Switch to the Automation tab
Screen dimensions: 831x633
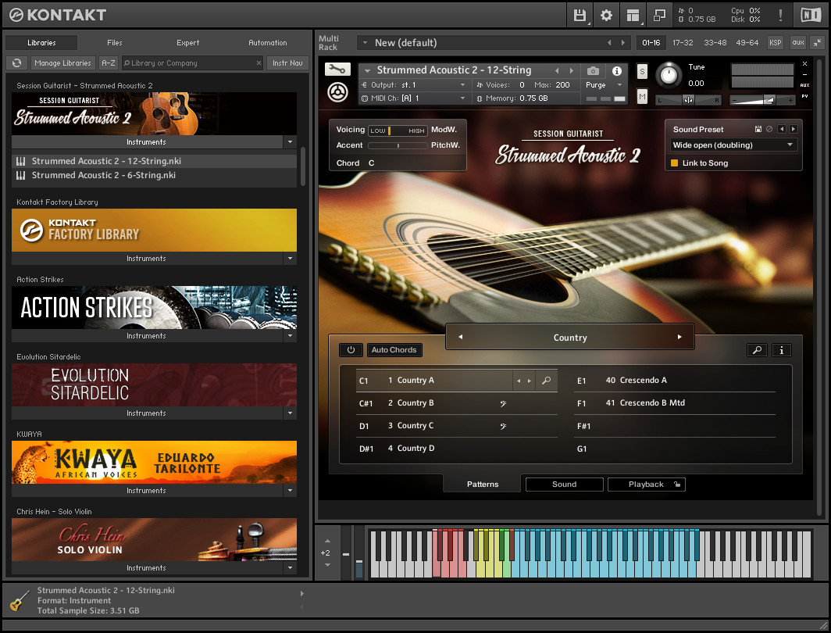pos(268,42)
